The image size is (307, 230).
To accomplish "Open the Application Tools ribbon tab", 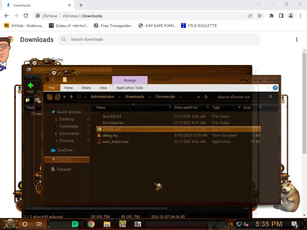I will 130,88.
